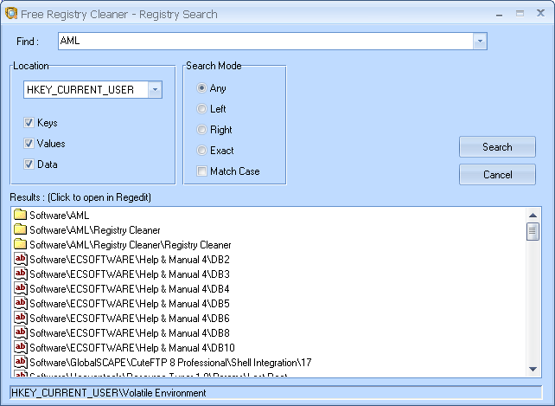Open result Help & Manual 4\DB2
555x406 pixels.
[130, 260]
